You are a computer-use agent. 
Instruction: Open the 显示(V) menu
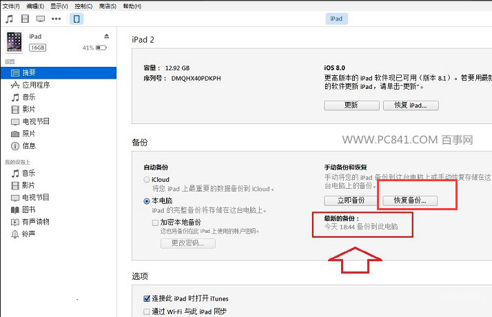(59, 6)
